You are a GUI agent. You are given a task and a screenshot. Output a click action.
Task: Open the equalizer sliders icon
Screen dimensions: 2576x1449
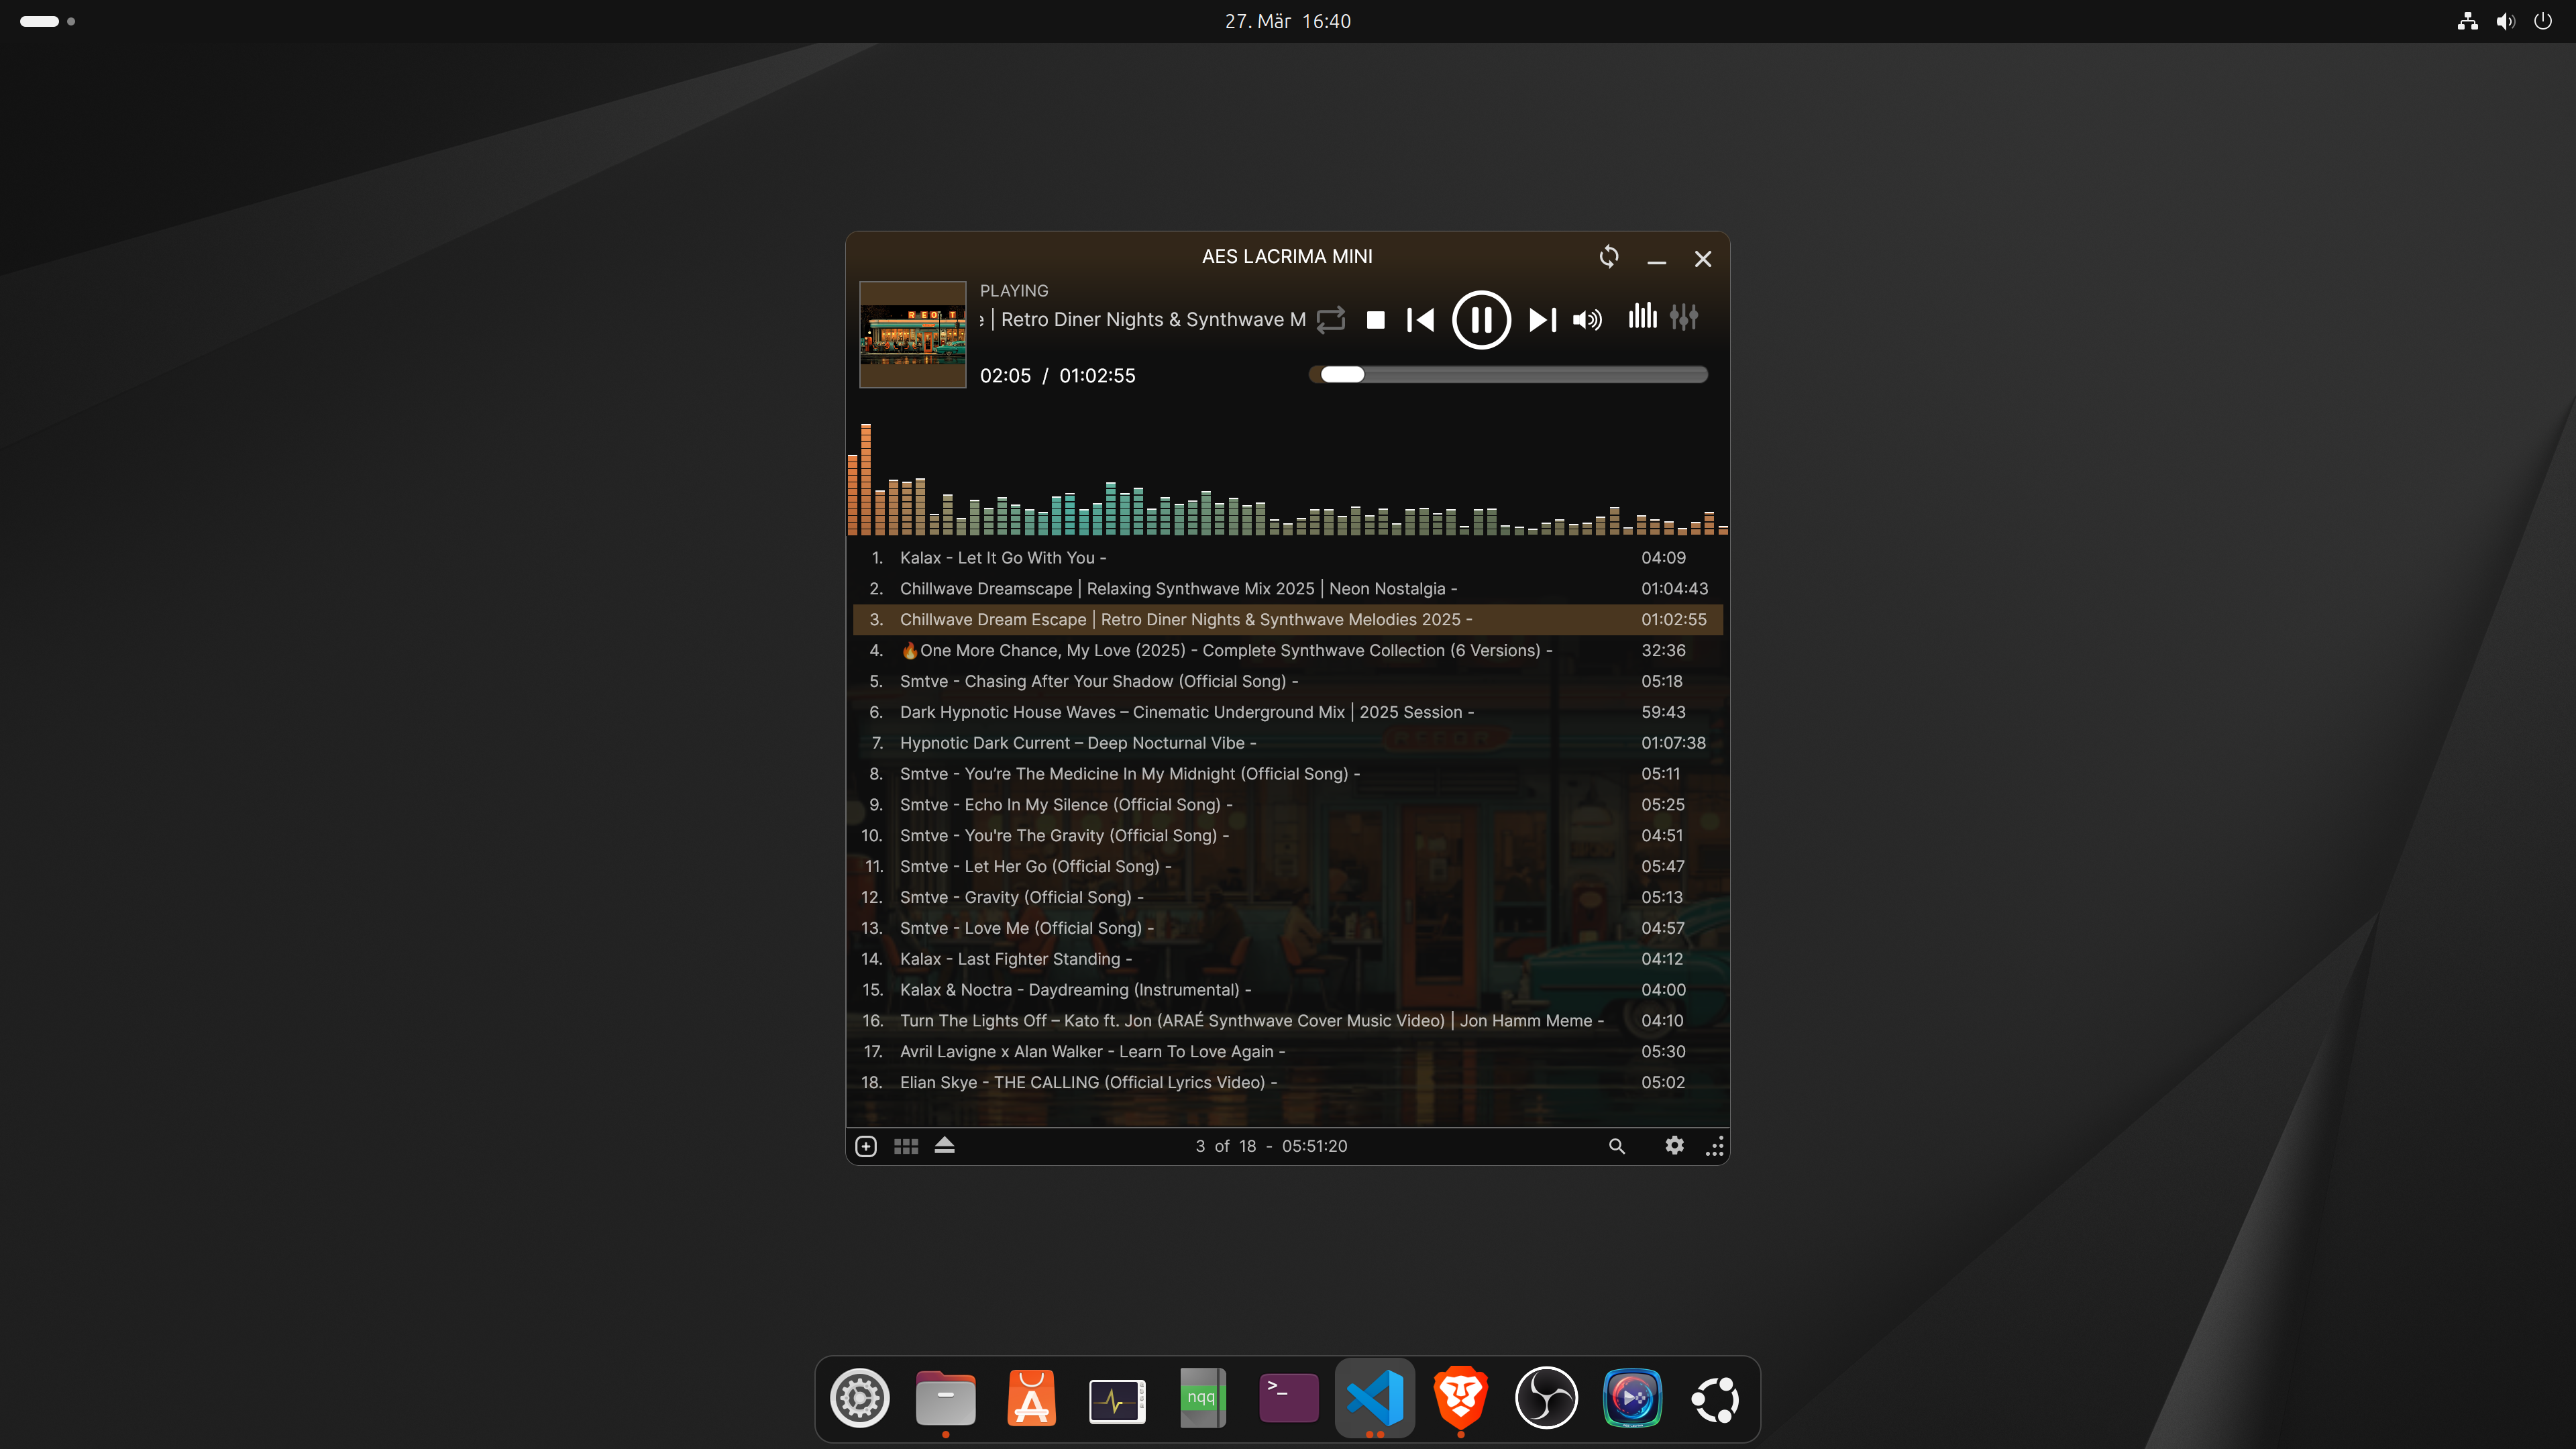[x=1684, y=317]
